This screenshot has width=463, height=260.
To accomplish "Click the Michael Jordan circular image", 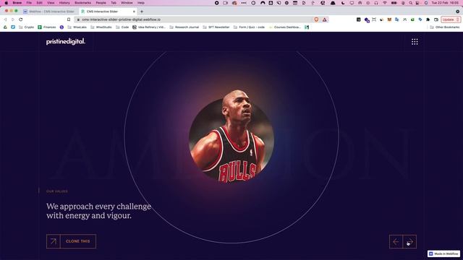I will click(231, 136).
